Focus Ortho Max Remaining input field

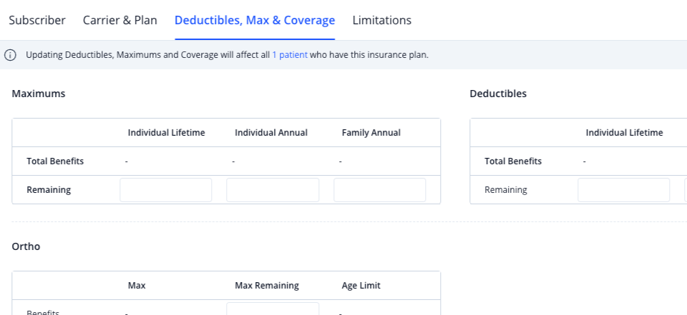point(273,309)
